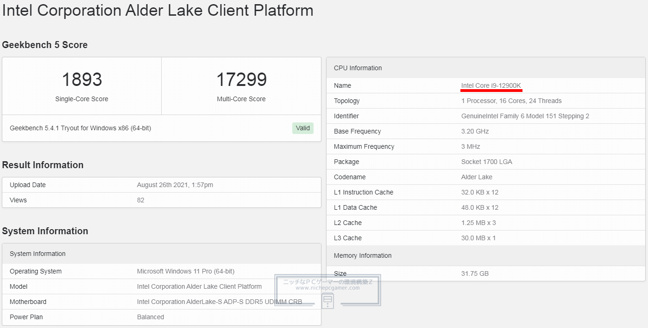Select the AlderLake-S ADP-S DDR5 UDIMM CRB value
This screenshot has height=328, width=648.
(x=220, y=302)
